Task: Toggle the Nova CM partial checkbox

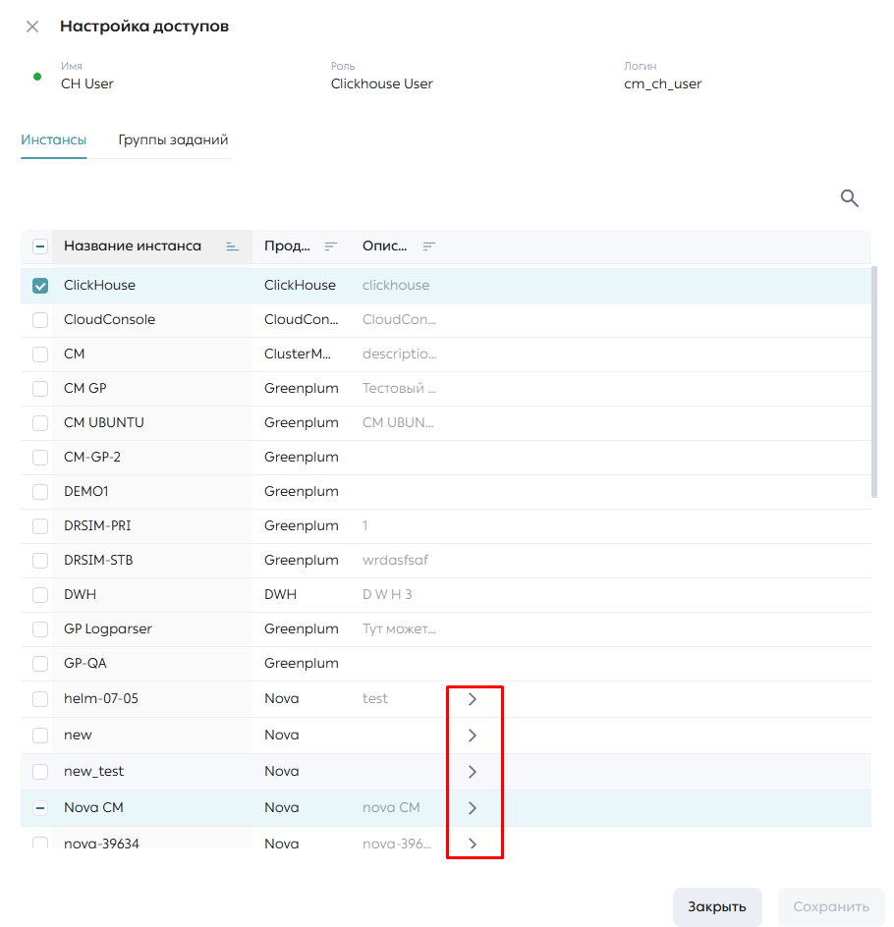Action: click(x=40, y=807)
